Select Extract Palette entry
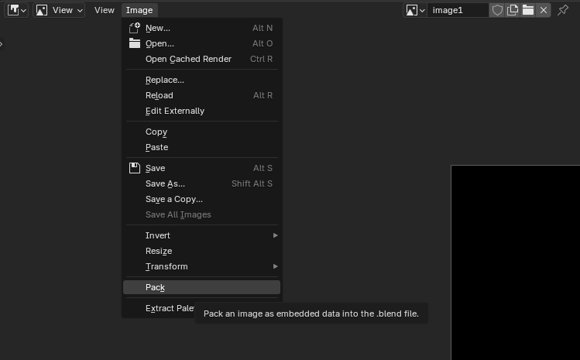This screenshot has width=580, height=360. 170,308
